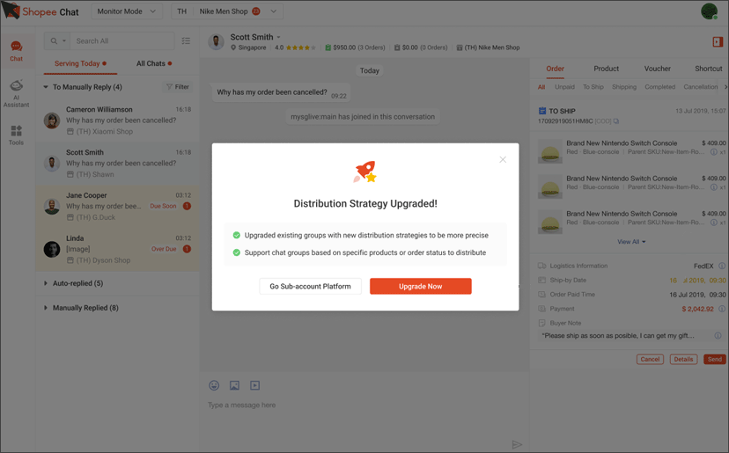
Task: Click the info icon beside the buyer note
Action: [718, 335]
